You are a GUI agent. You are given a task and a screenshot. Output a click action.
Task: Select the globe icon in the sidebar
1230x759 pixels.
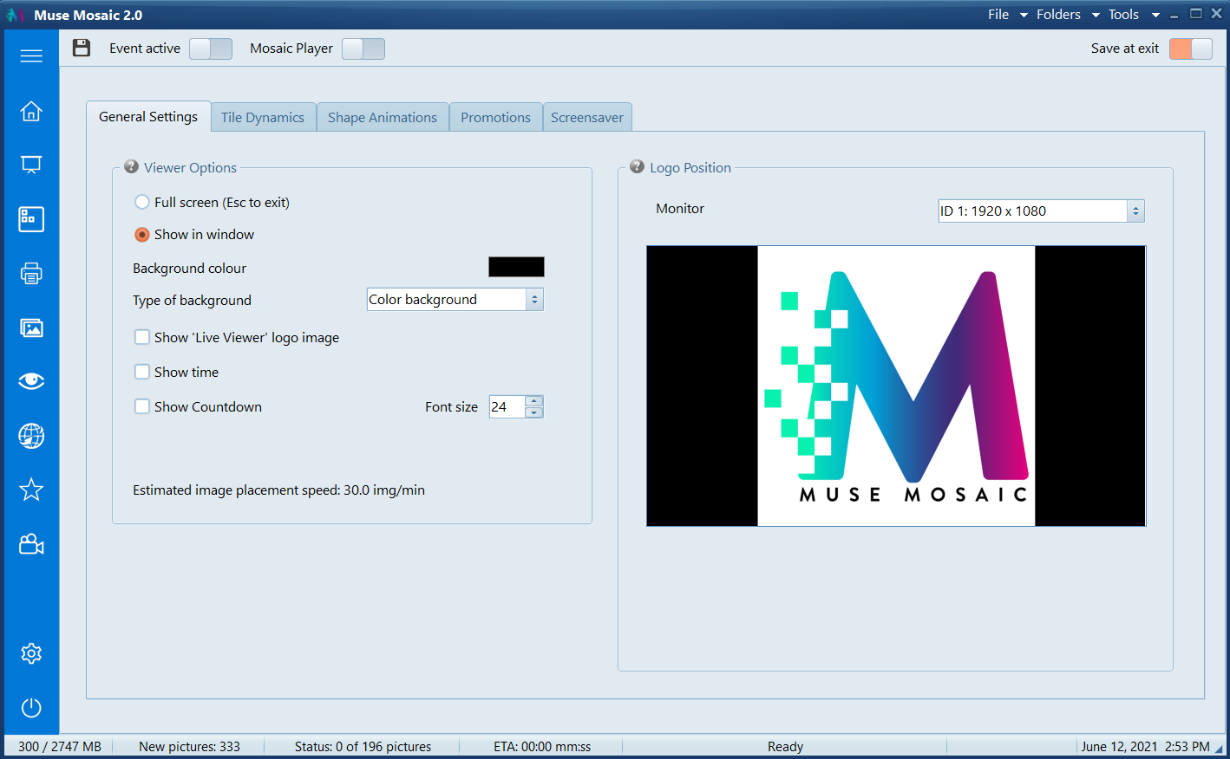click(31, 436)
